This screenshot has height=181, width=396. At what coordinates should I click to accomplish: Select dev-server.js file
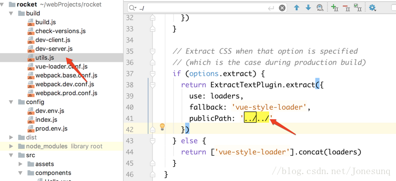click(x=54, y=49)
